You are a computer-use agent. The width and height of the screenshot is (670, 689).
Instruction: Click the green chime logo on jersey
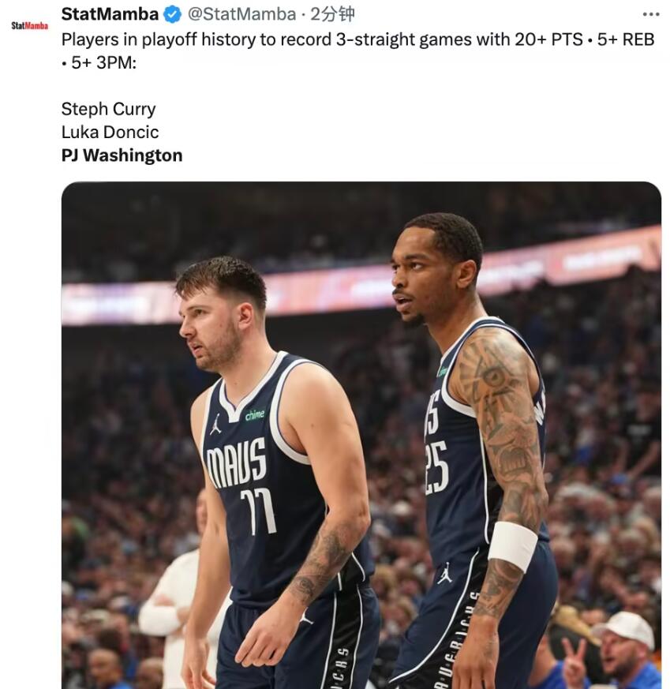tap(255, 414)
